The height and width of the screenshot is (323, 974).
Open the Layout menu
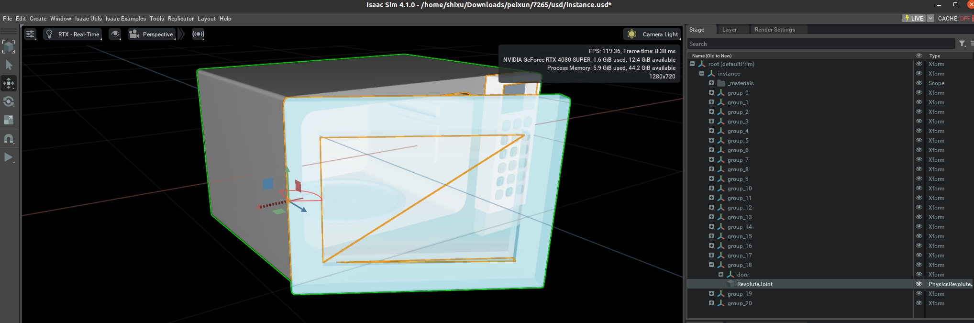(x=207, y=19)
